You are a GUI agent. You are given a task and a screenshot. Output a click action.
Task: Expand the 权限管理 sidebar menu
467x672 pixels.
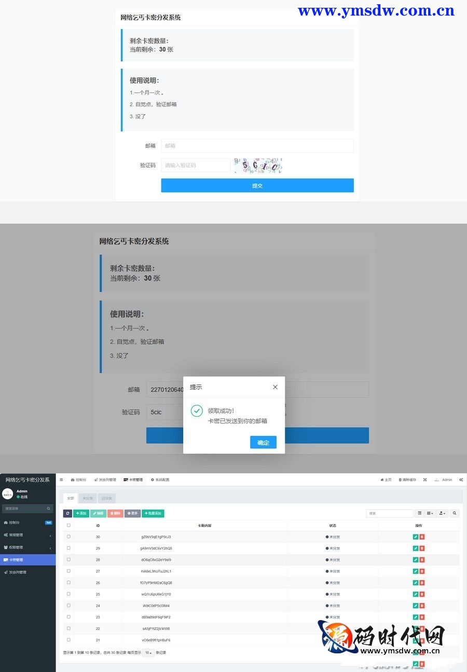28,547
